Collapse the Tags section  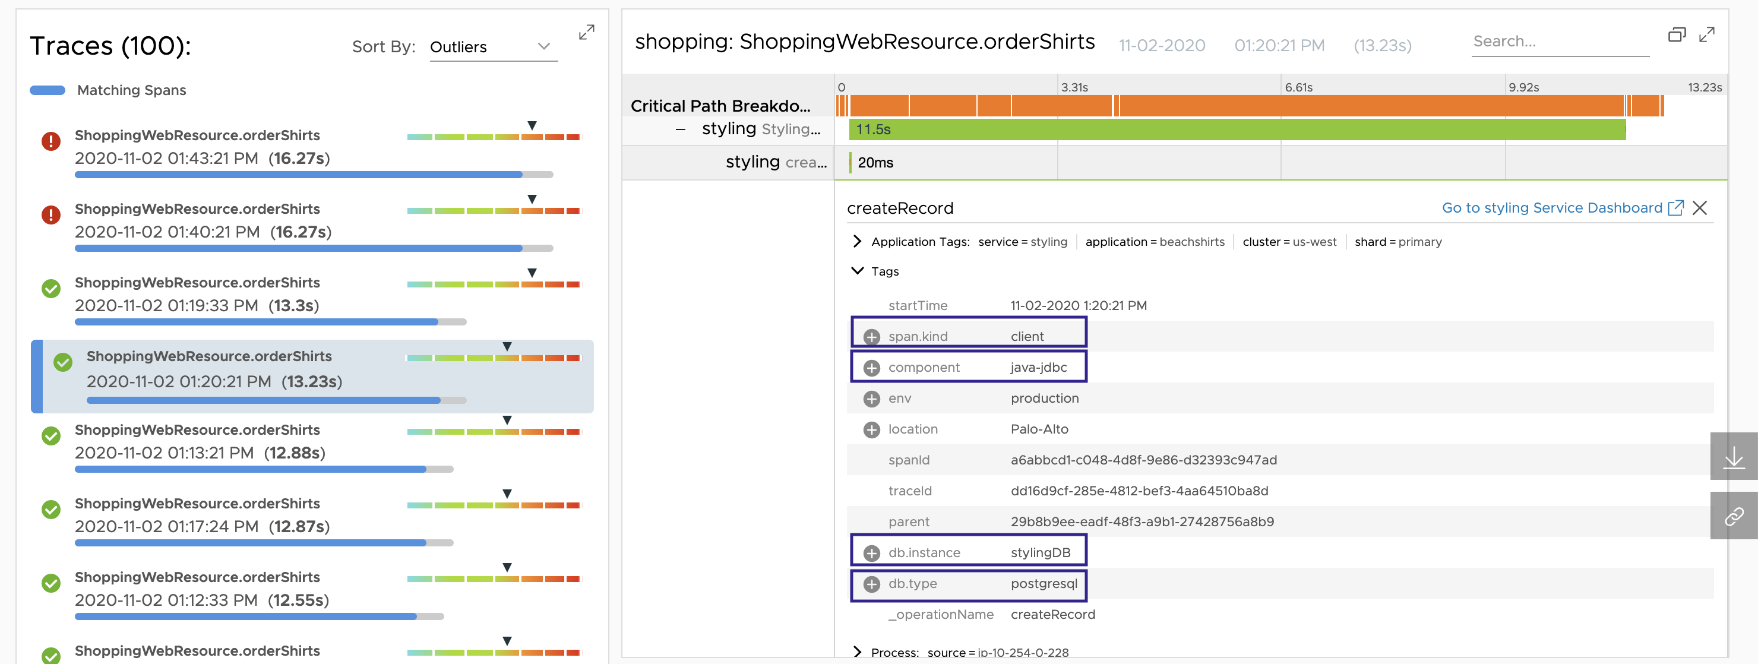[x=857, y=271]
